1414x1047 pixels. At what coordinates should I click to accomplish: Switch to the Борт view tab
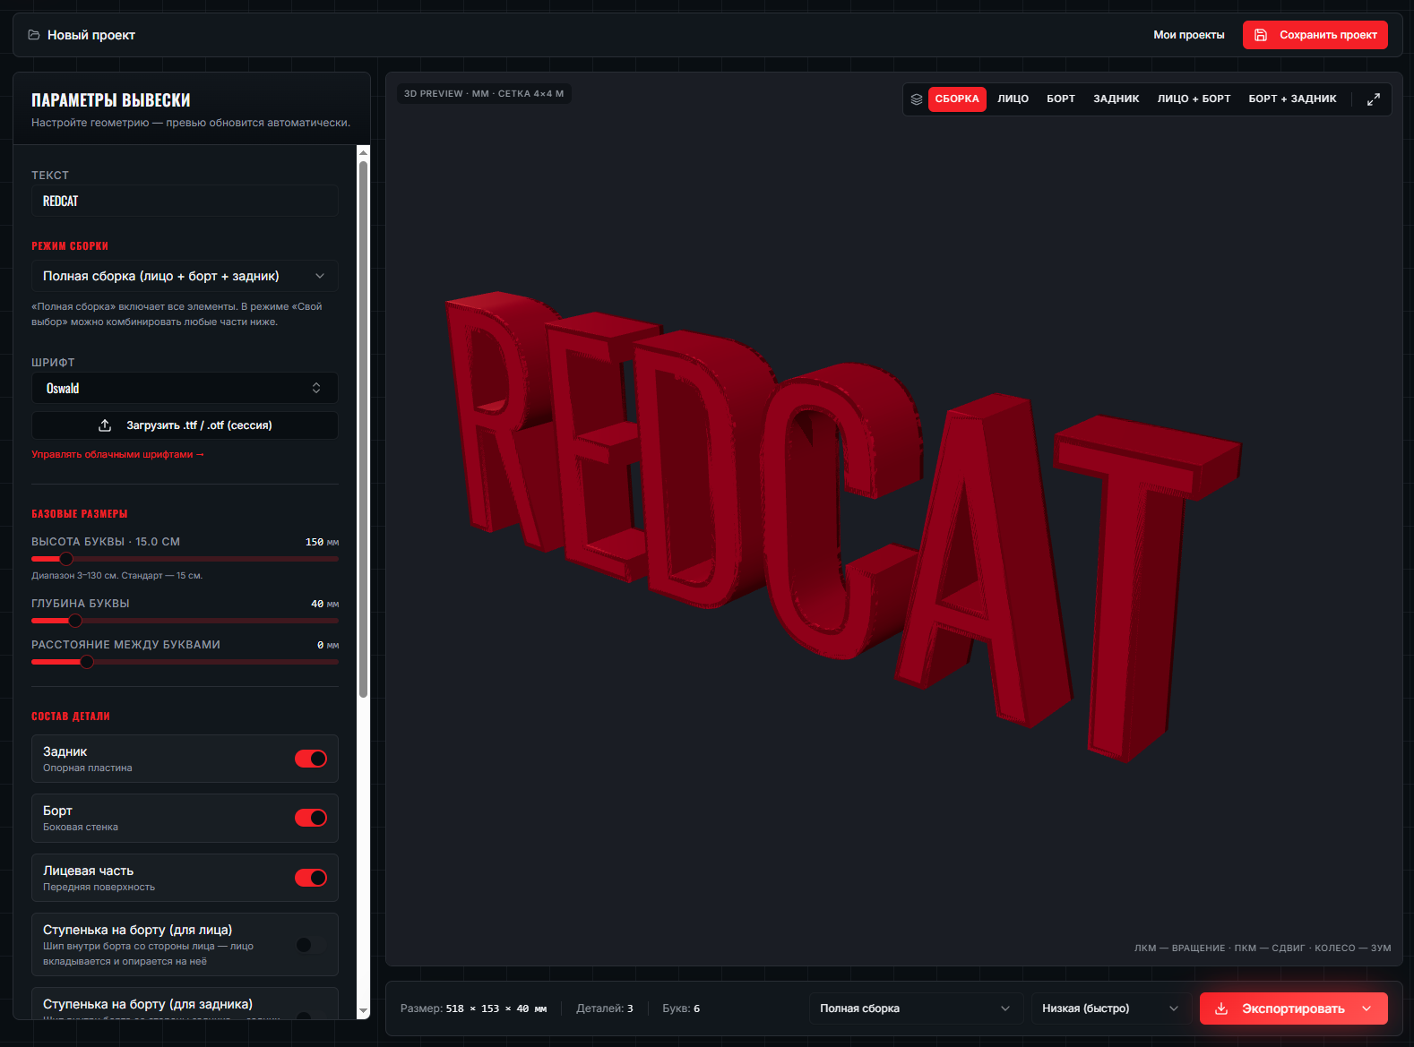(x=1061, y=99)
